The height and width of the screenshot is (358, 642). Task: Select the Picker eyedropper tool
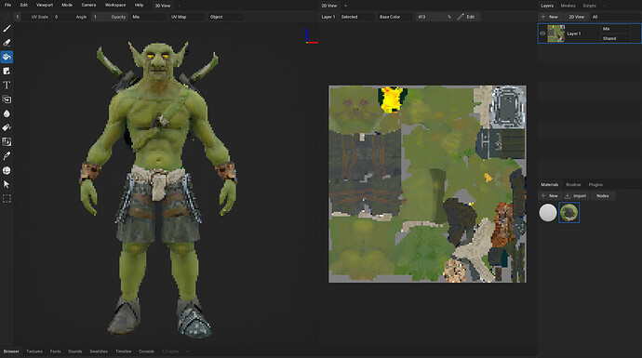point(7,156)
